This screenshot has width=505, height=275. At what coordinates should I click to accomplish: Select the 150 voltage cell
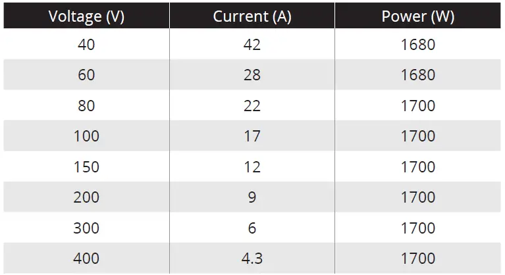coord(86,167)
